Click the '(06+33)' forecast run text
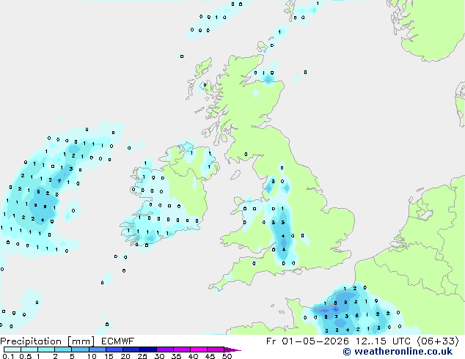Viewport: 465px width, 359px height. click(x=438, y=341)
